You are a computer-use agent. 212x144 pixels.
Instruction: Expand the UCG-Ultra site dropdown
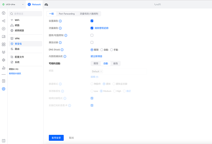click(13, 4)
